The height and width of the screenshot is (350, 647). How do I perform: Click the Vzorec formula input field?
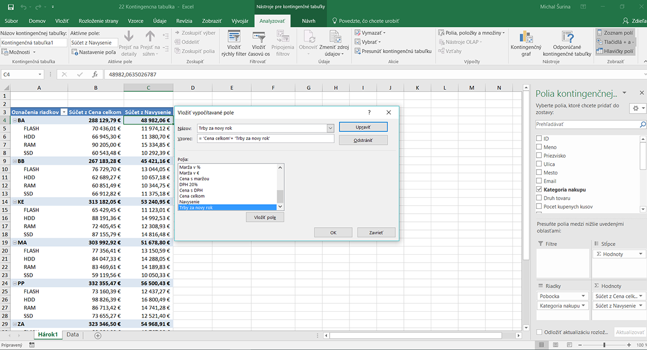click(x=266, y=139)
